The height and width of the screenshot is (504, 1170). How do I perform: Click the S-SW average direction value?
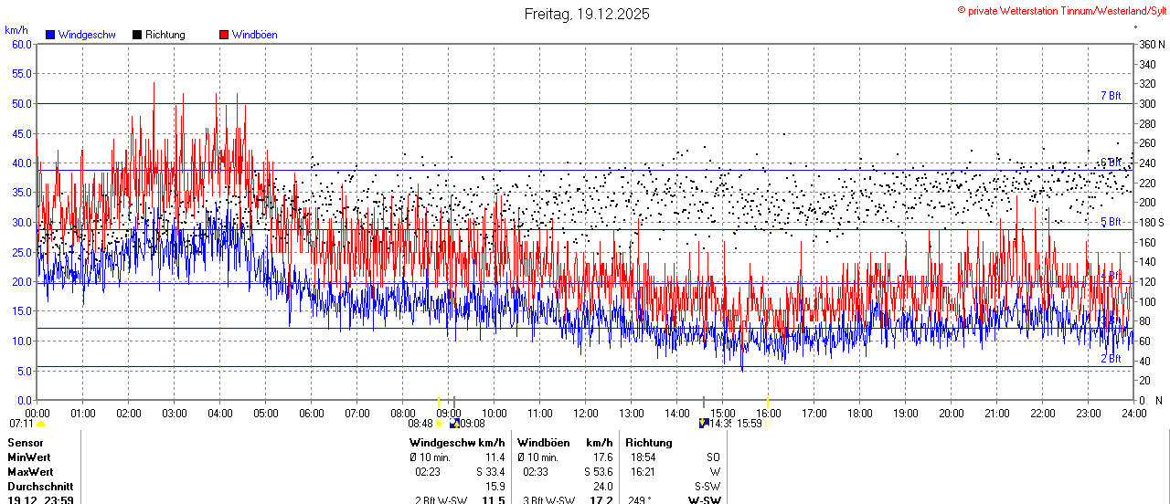click(707, 487)
